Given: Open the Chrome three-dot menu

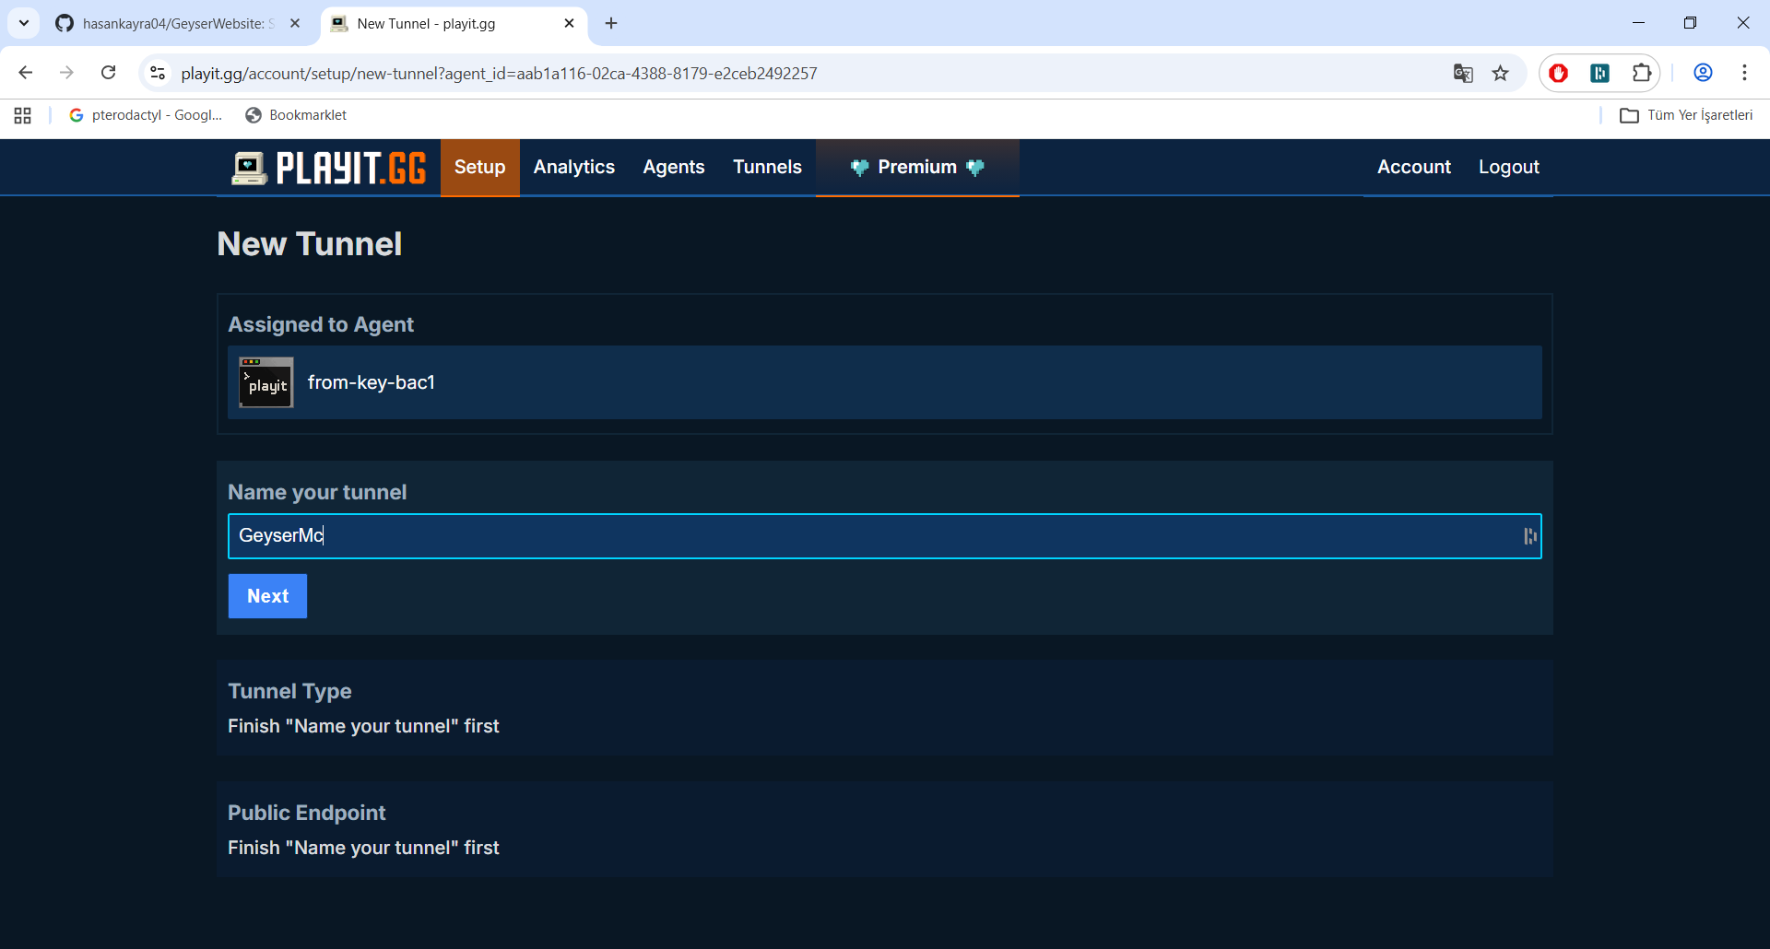Looking at the screenshot, I should pos(1744,73).
